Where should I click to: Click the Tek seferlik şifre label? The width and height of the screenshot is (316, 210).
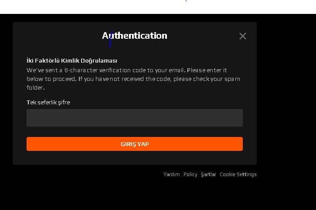click(x=48, y=103)
